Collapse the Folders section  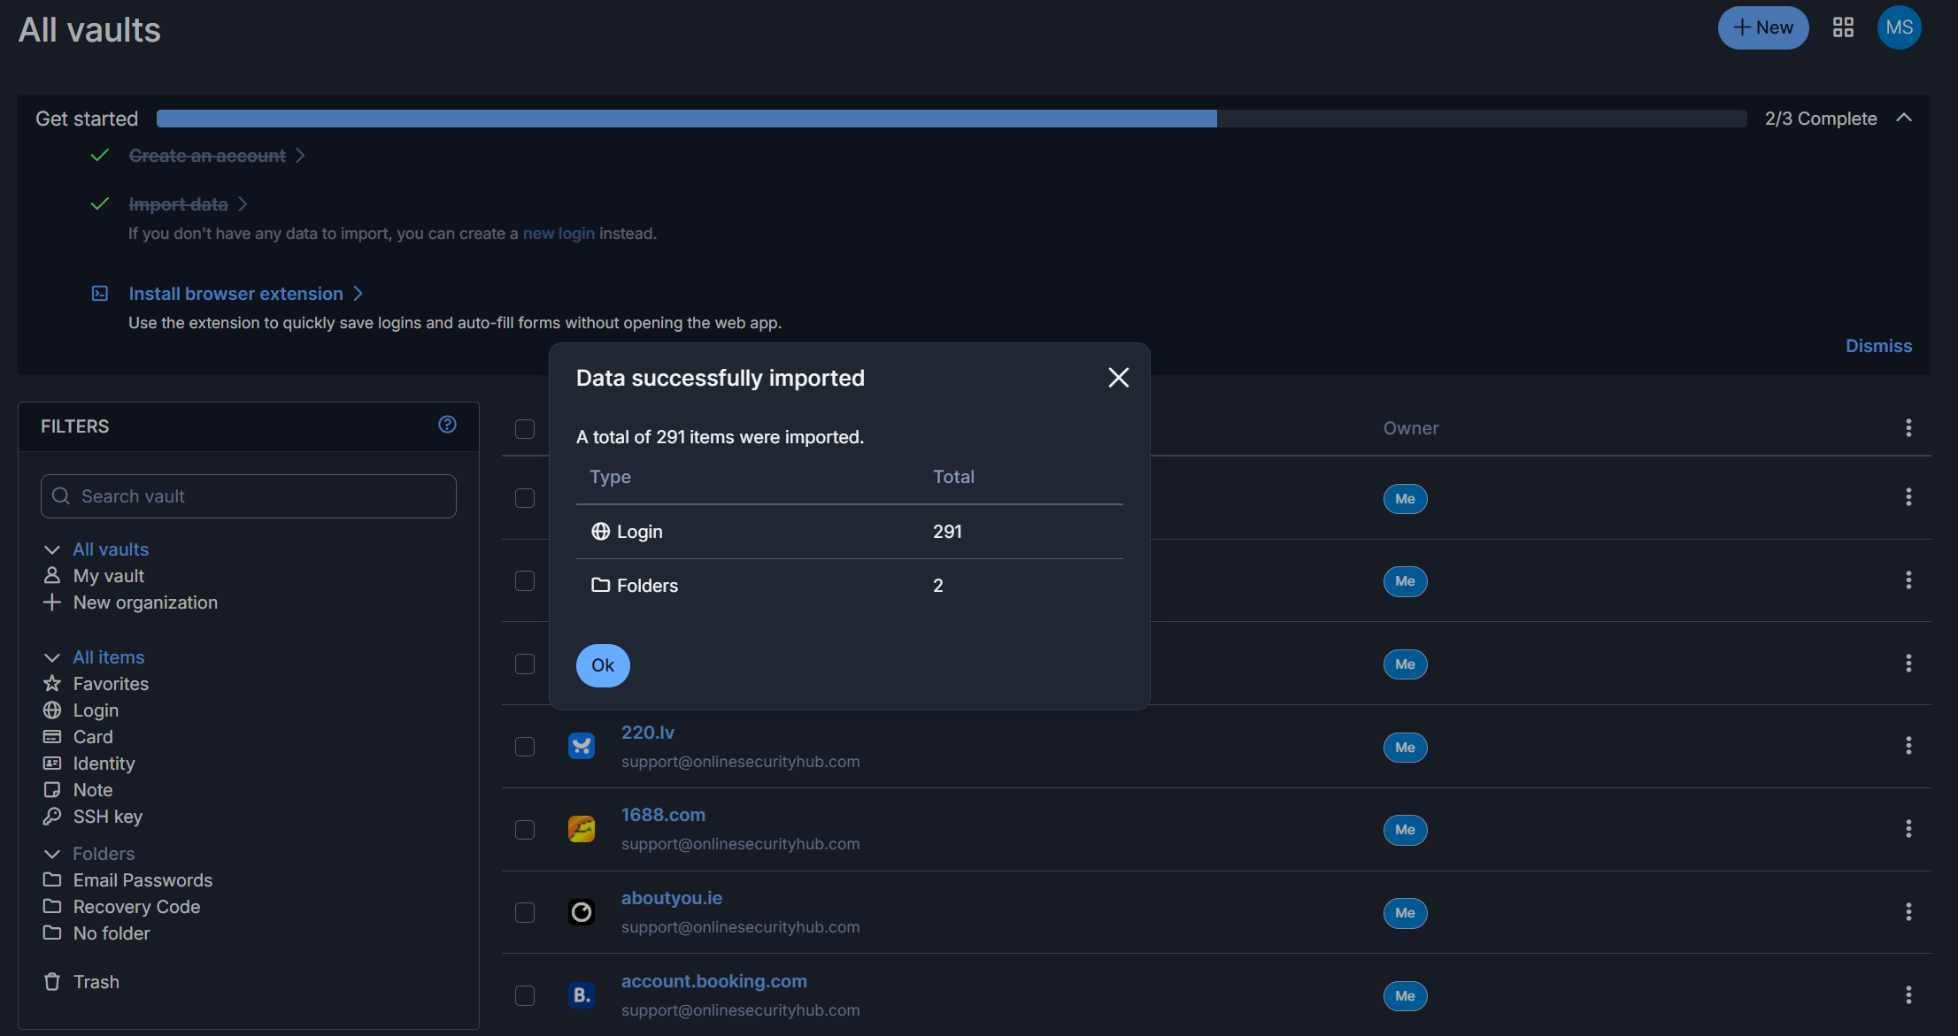click(51, 853)
